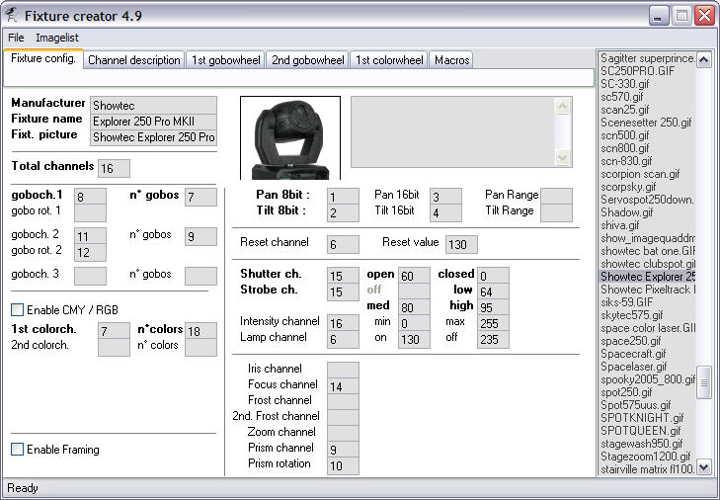The width and height of the screenshot is (720, 500).
Task: Select the Fixture config. tab
Action: click(x=43, y=58)
